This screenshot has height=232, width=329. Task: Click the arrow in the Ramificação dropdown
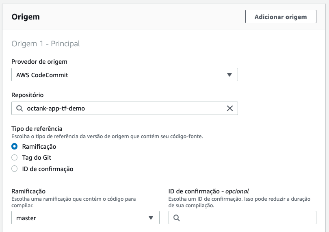tap(151, 218)
